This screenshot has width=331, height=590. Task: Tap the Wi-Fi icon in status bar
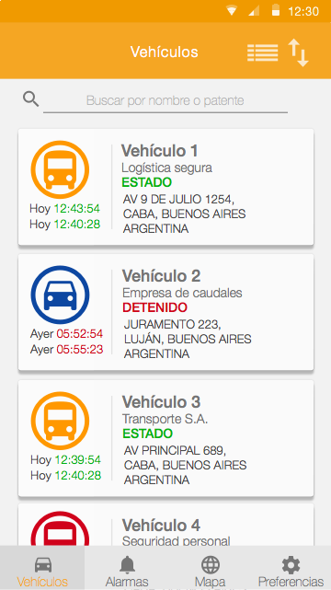click(x=232, y=11)
